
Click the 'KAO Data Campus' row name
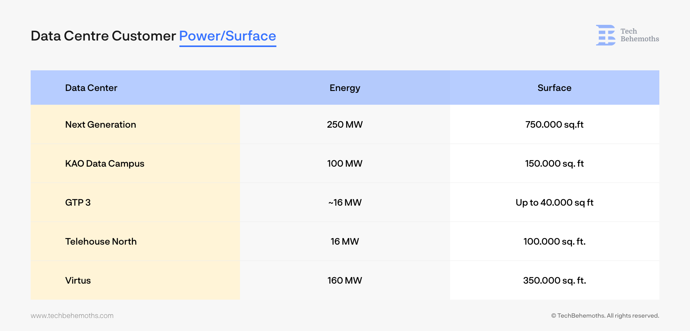point(105,164)
